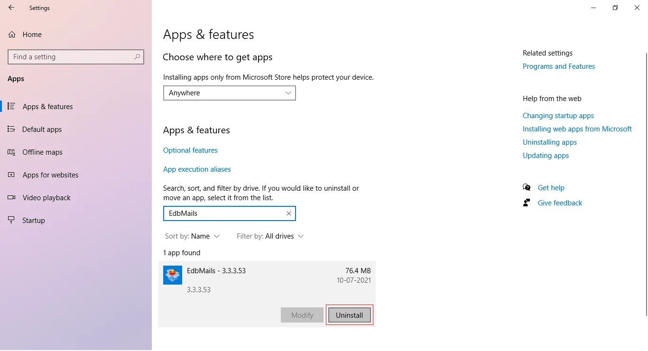This screenshot has width=648, height=351.
Task: Click the 76.4 MB size value
Action: coord(358,271)
